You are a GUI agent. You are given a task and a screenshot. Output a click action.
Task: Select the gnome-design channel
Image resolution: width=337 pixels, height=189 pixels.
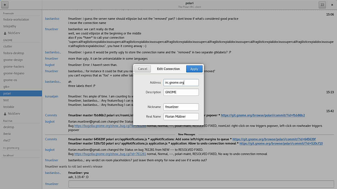click(13, 60)
